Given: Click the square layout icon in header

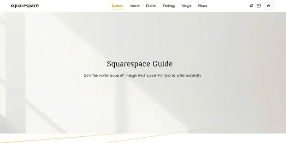Looking at the screenshot, I should [259, 6].
